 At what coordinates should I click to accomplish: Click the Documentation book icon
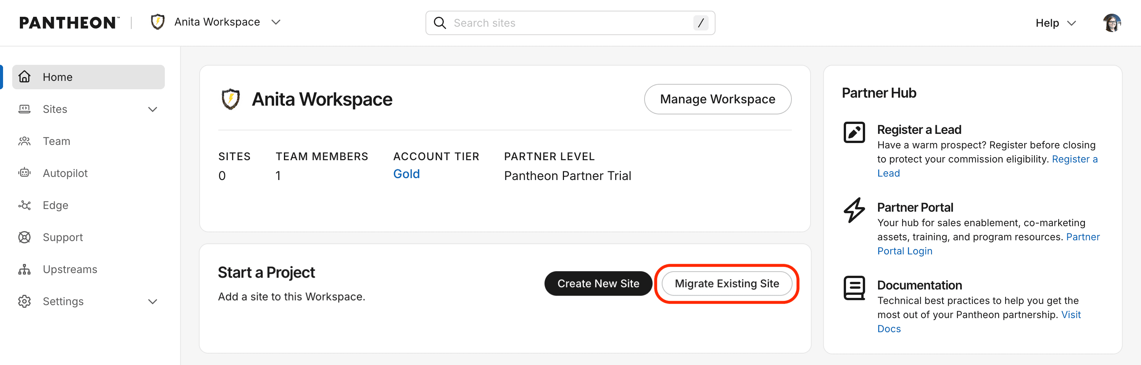[x=854, y=288]
